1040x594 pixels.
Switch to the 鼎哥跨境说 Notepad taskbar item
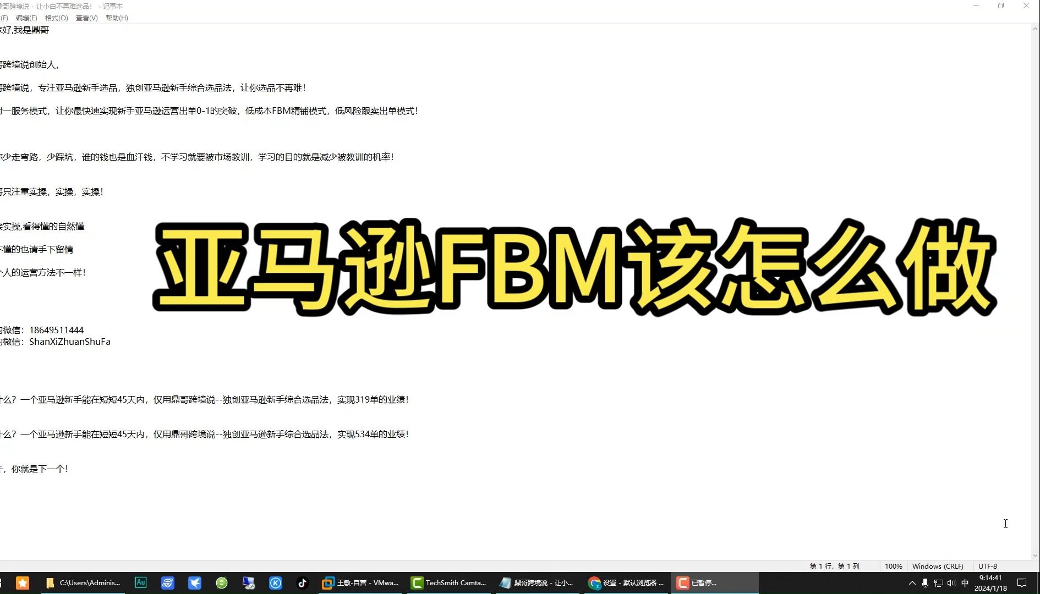pyautogui.click(x=538, y=583)
